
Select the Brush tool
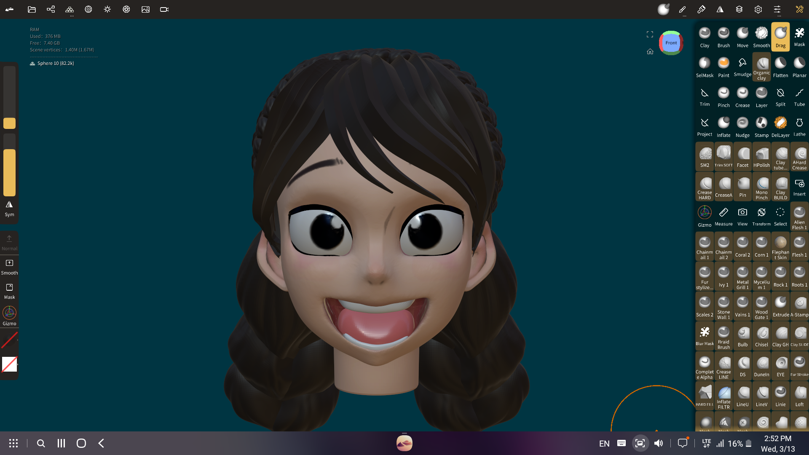(x=723, y=37)
